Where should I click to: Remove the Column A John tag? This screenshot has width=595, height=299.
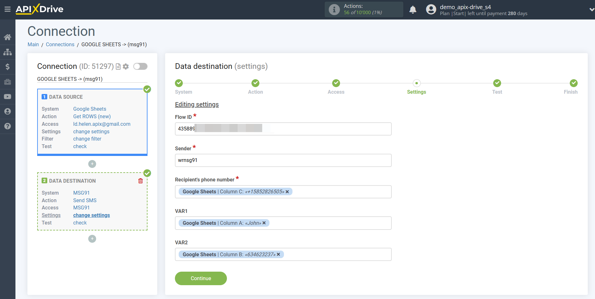264,223
